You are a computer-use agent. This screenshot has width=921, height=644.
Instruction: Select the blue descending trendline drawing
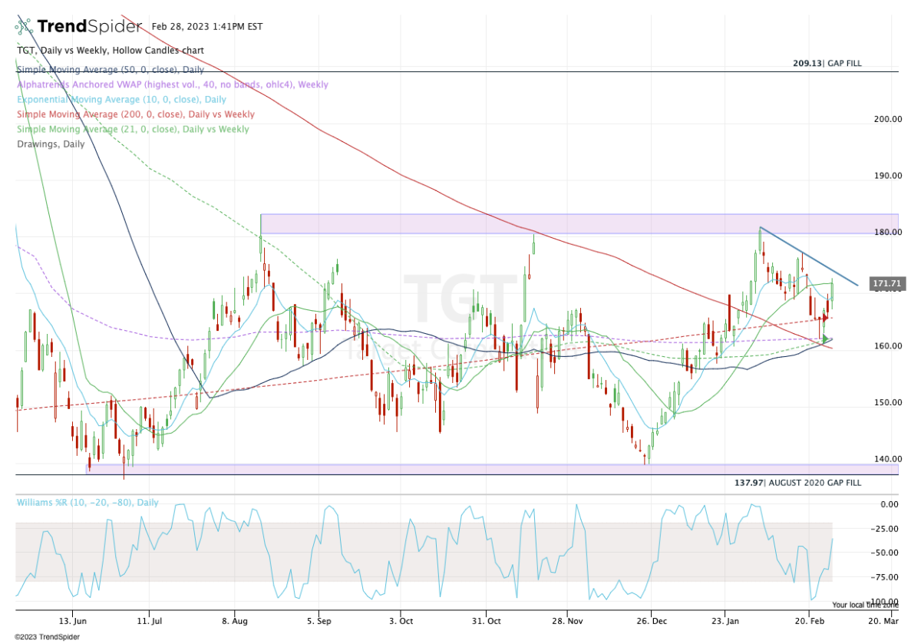coord(806,255)
